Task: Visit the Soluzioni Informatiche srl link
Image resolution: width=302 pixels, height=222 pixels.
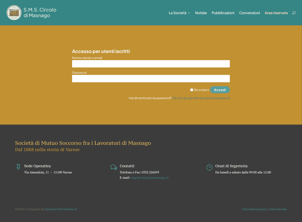Action: [x=61, y=209]
